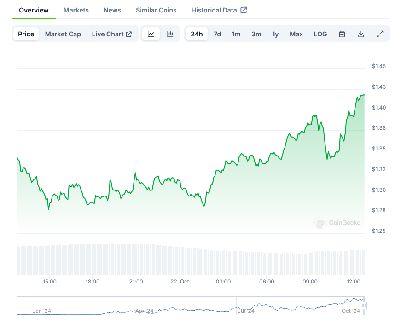Open the Historical Data link

pos(219,10)
